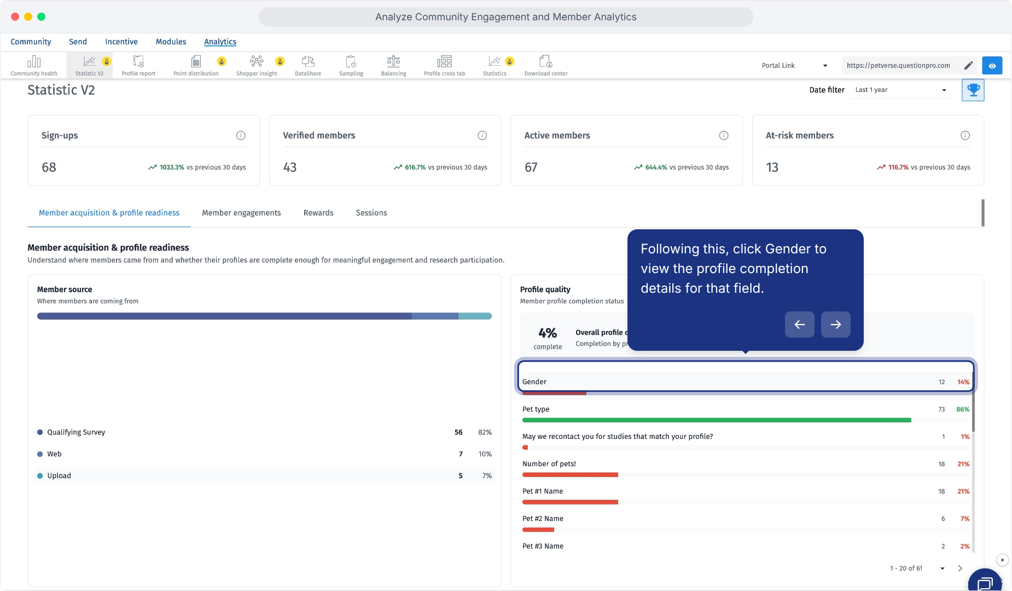Open the Community menu

31,42
